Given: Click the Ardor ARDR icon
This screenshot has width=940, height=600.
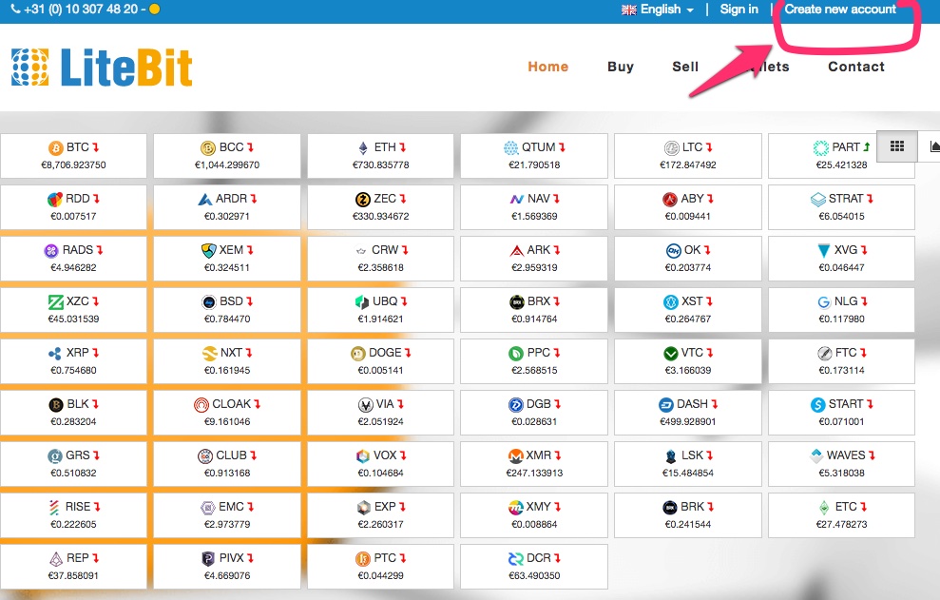Looking at the screenshot, I should tap(205, 199).
